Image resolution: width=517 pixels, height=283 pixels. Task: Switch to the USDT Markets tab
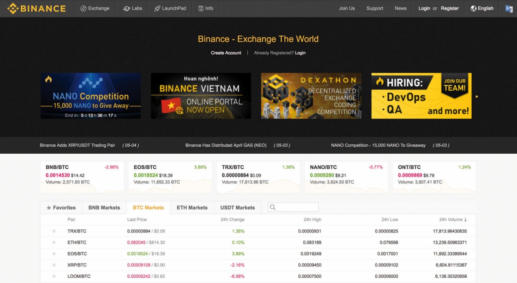click(237, 208)
